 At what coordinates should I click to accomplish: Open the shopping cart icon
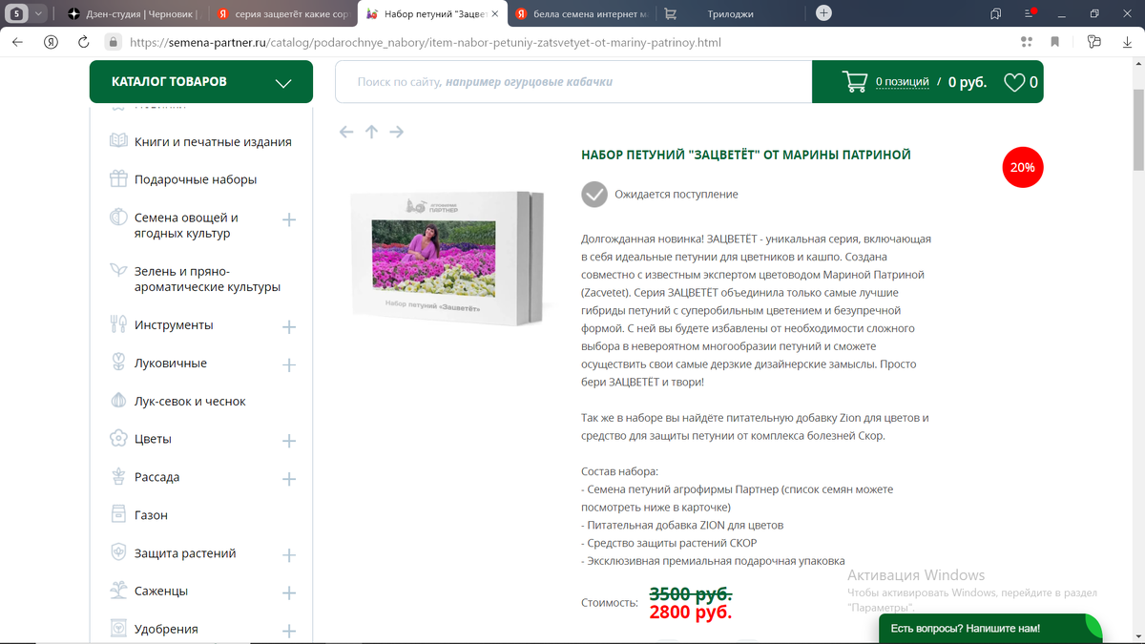(855, 82)
